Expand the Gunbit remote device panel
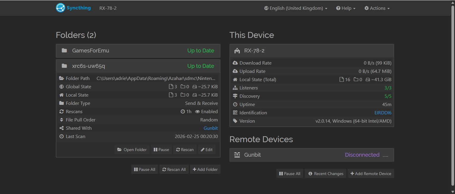The height and width of the screenshot is (194, 455). pyautogui.click(x=312, y=155)
